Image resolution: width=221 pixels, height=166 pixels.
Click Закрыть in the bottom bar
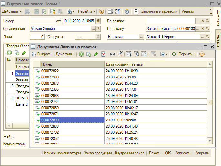202,153
